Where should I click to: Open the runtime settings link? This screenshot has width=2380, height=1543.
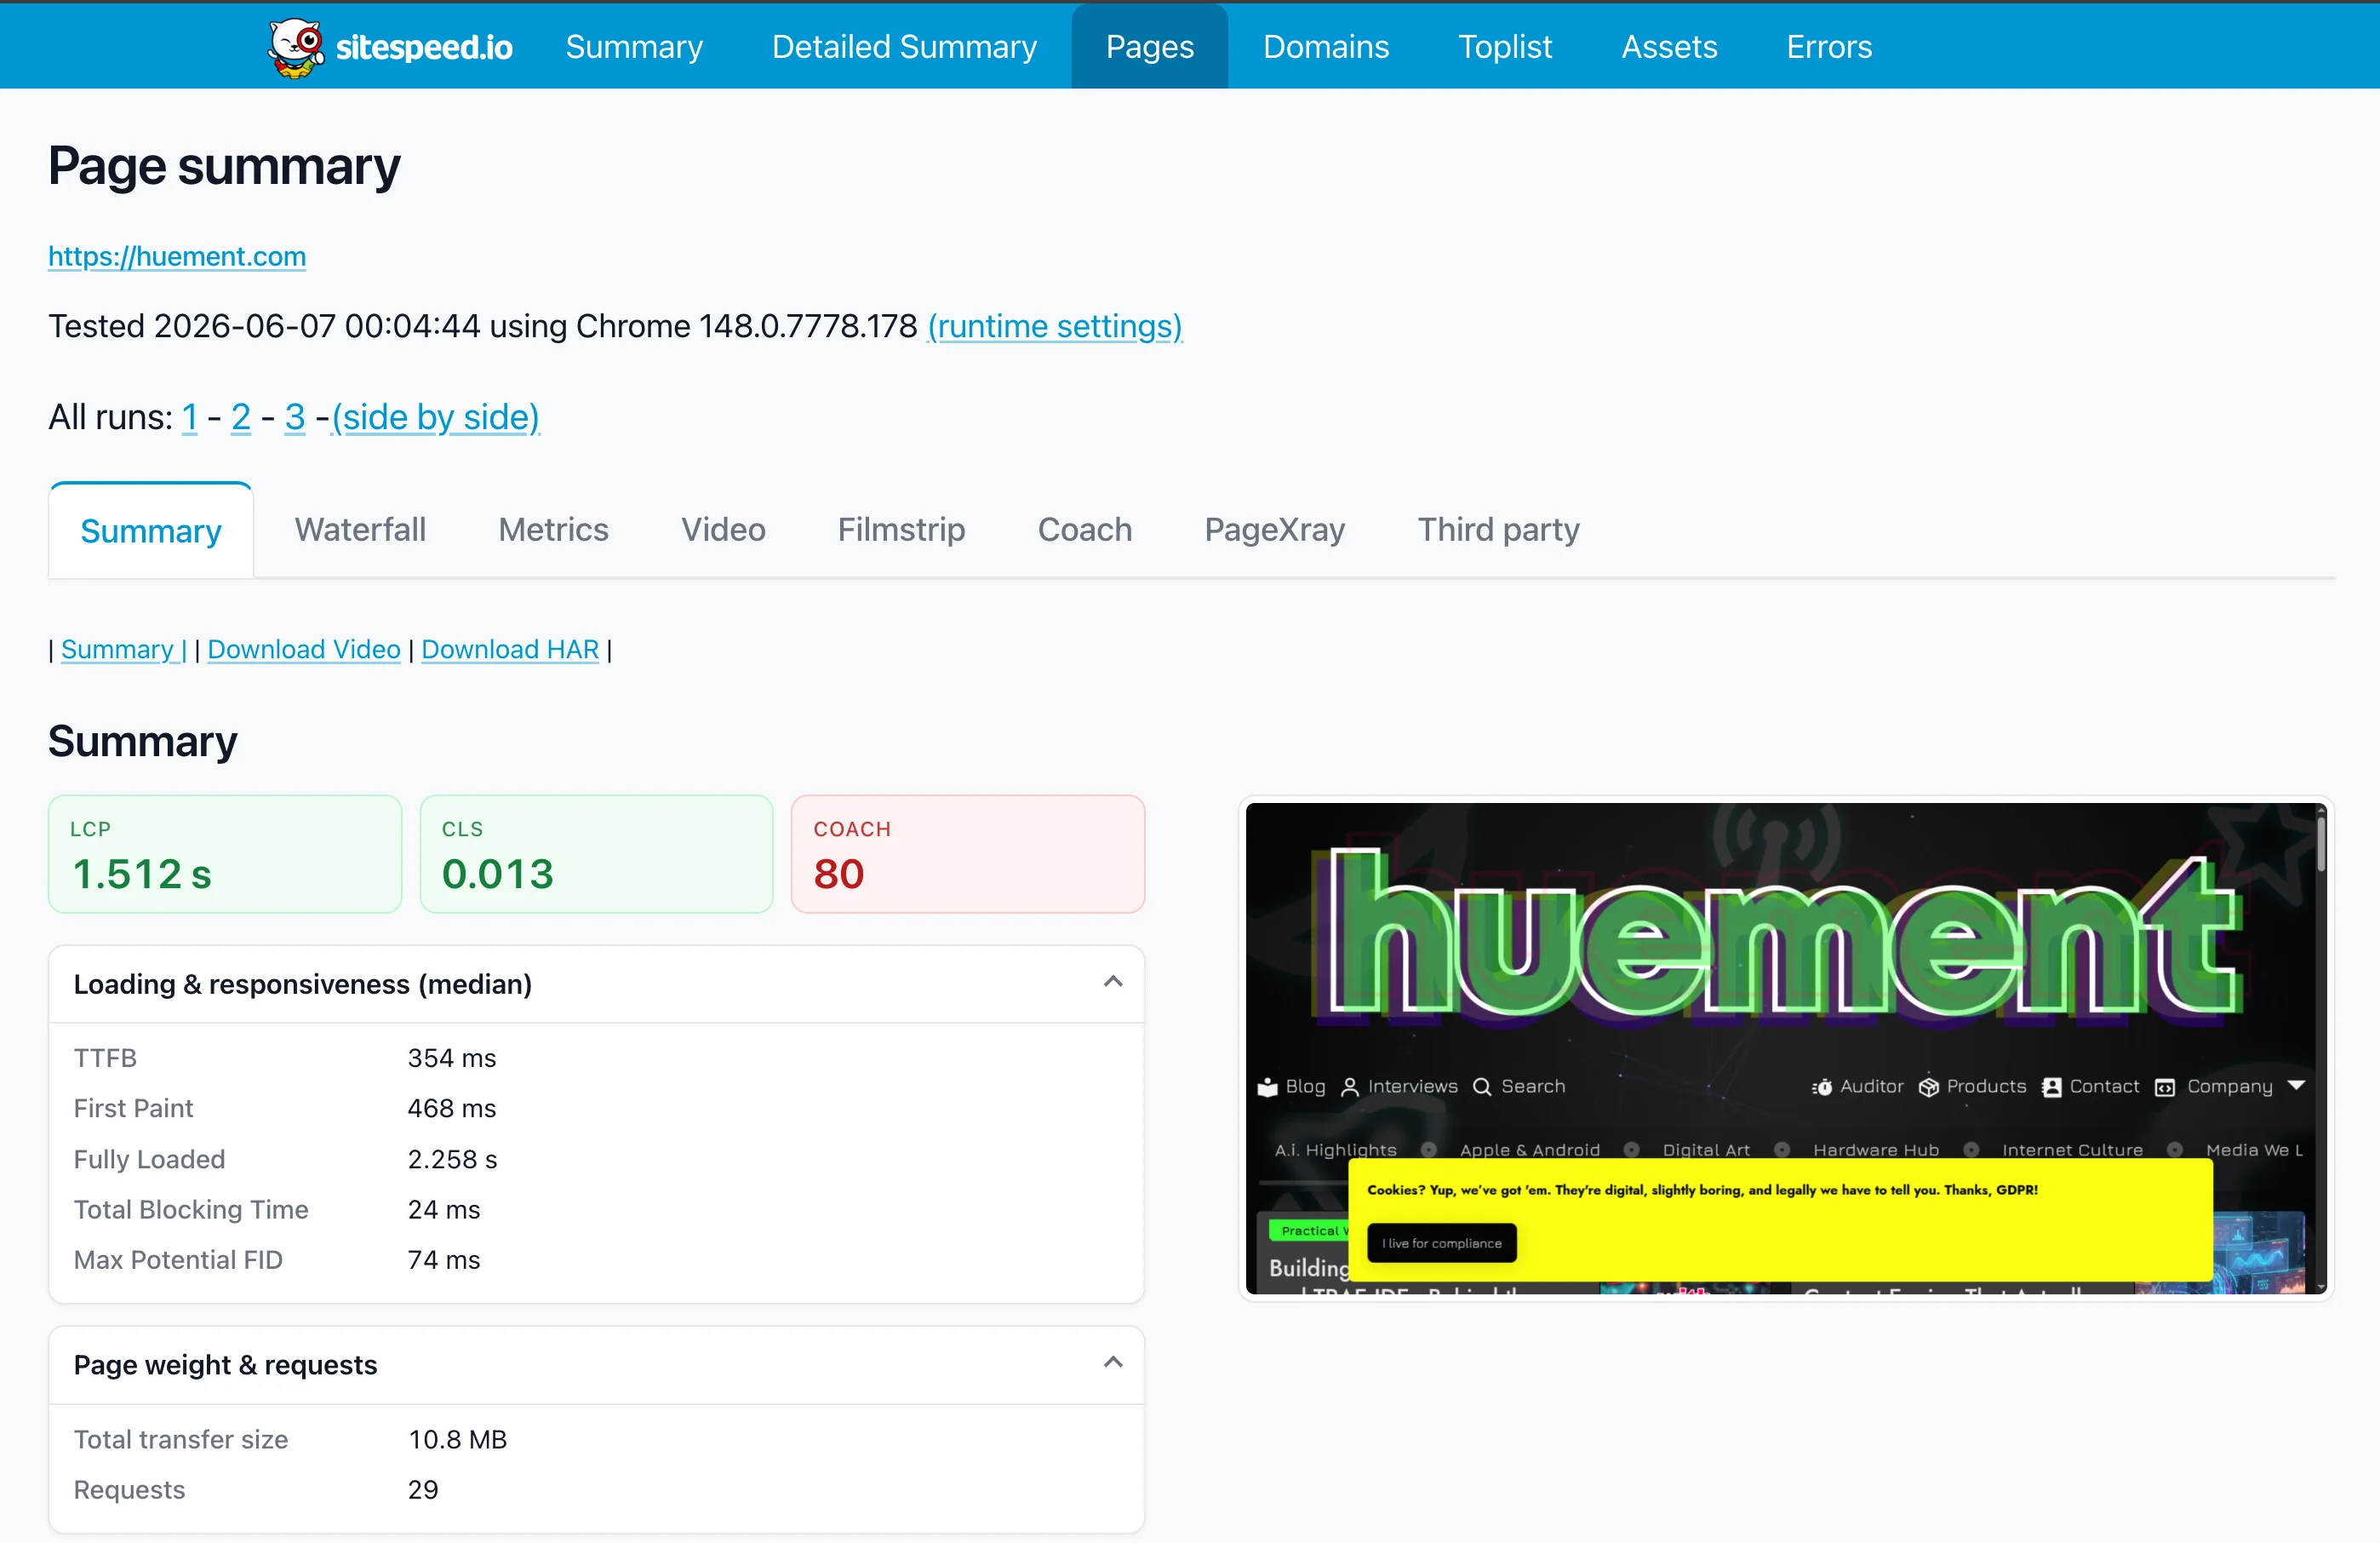[1054, 326]
